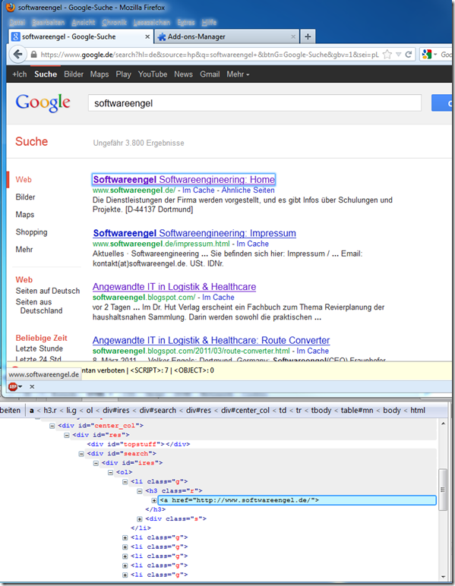The width and height of the screenshot is (455, 586).
Task: Expand the a href softwareengel.de node
Action: 154,500
